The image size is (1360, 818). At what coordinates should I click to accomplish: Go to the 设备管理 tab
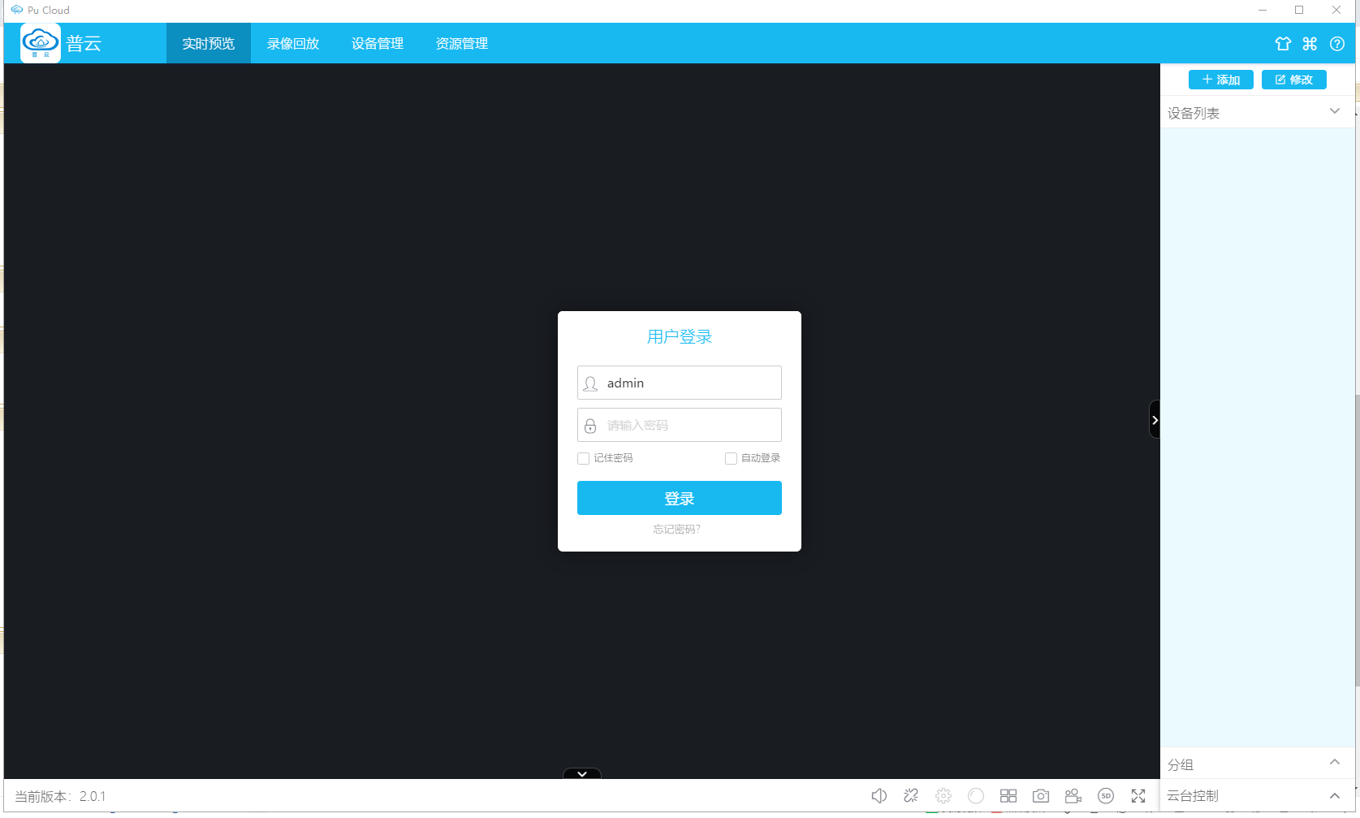378,44
